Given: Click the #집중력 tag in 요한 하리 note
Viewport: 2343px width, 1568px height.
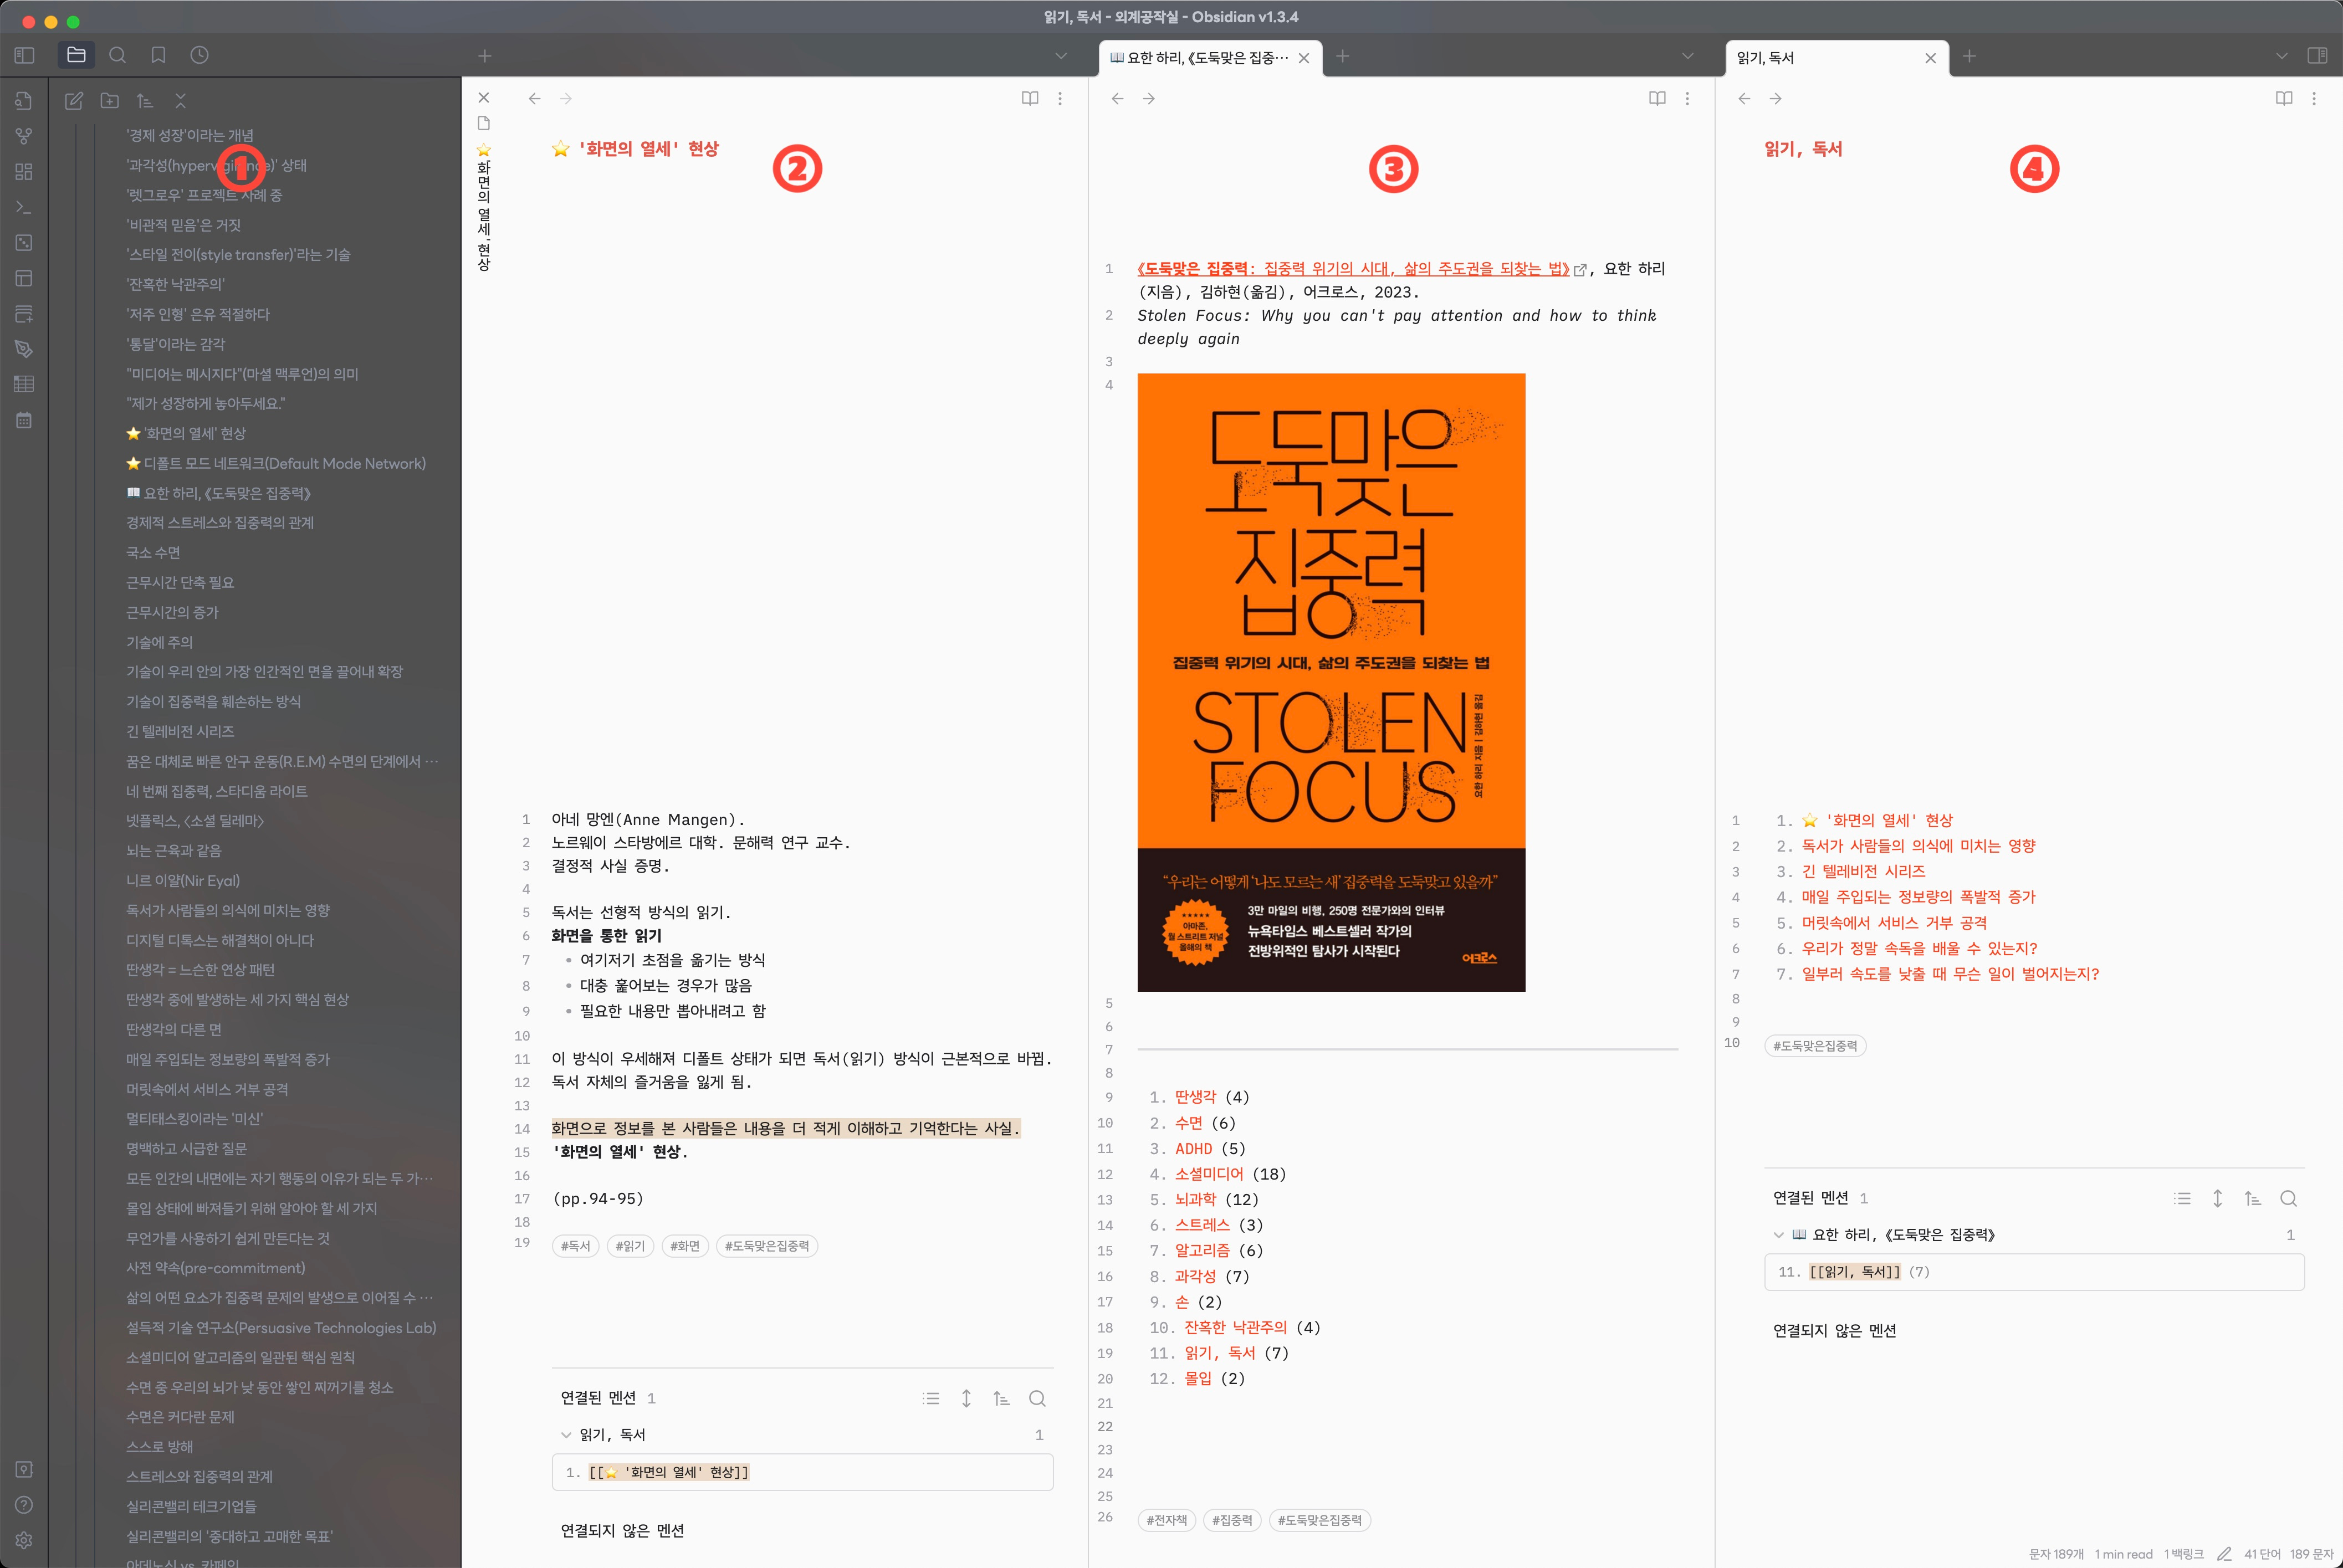Looking at the screenshot, I should 1232,1520.
